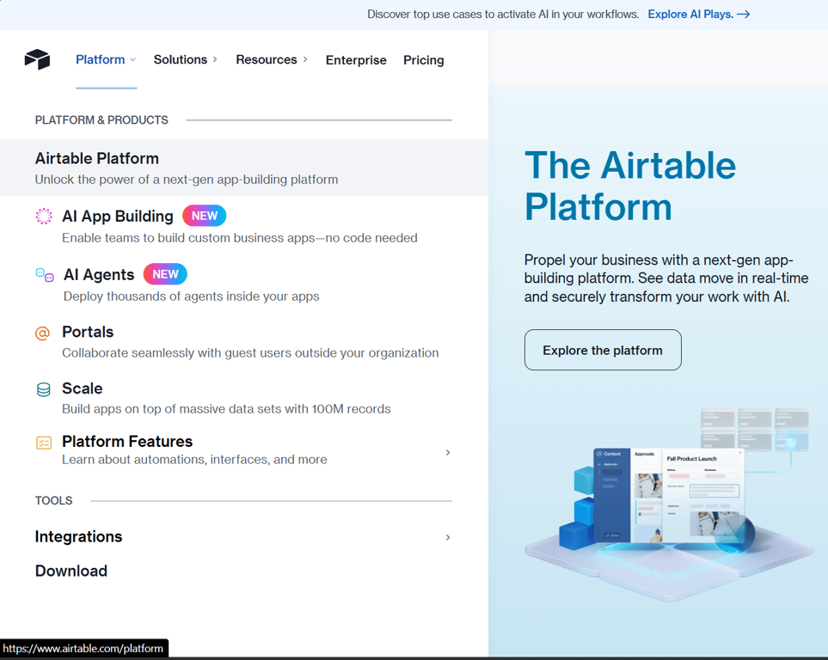The height and width of the screenshot is (660, 828).
Task: Click the 'PLATFORM & PRODUCTS' section heading
Action: click(101, 119)
